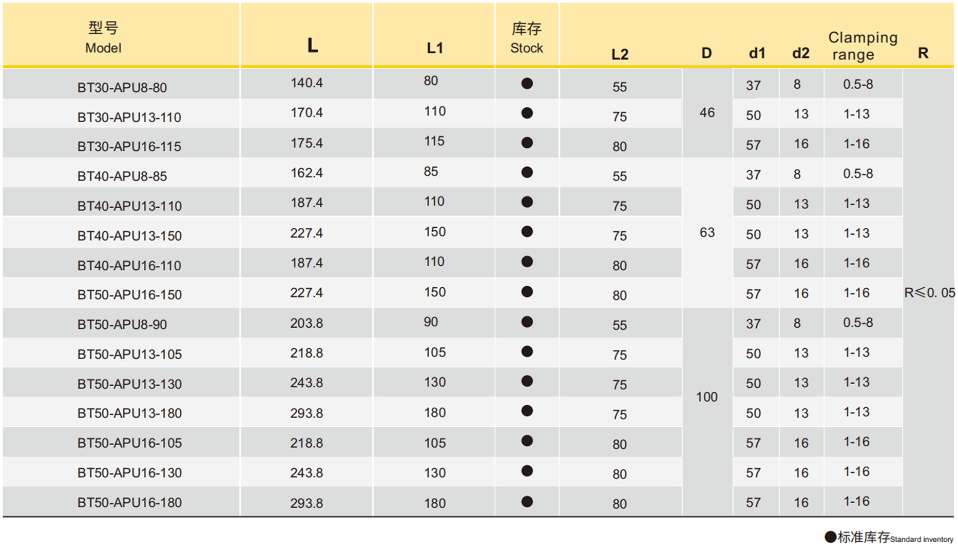The height and width of the screenshot is (554, 958).
Task: Click the stock dot for BT50-APU16-150
Action: pos(527,292)
